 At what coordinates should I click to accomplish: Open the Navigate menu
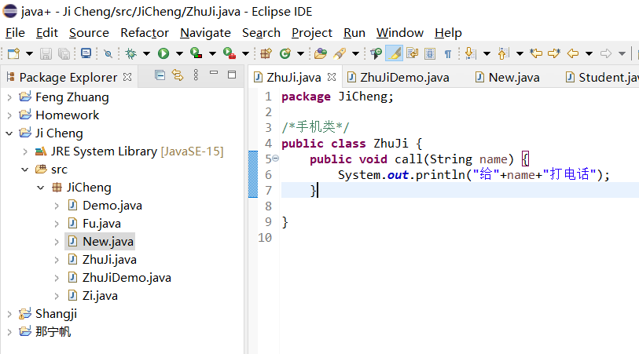[205, 32]
